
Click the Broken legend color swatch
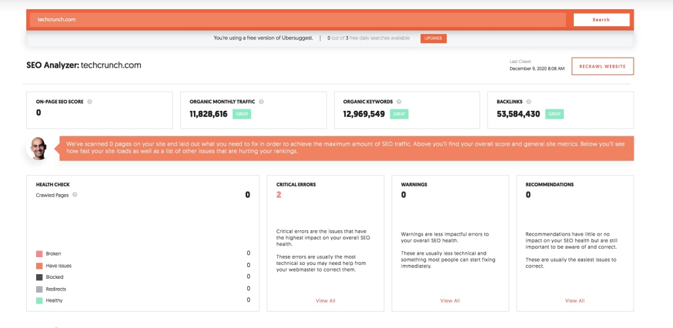coord(39,254)
